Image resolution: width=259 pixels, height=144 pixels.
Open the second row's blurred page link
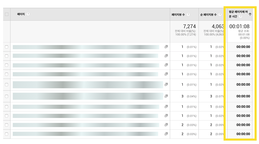click(x=85, y=56)
